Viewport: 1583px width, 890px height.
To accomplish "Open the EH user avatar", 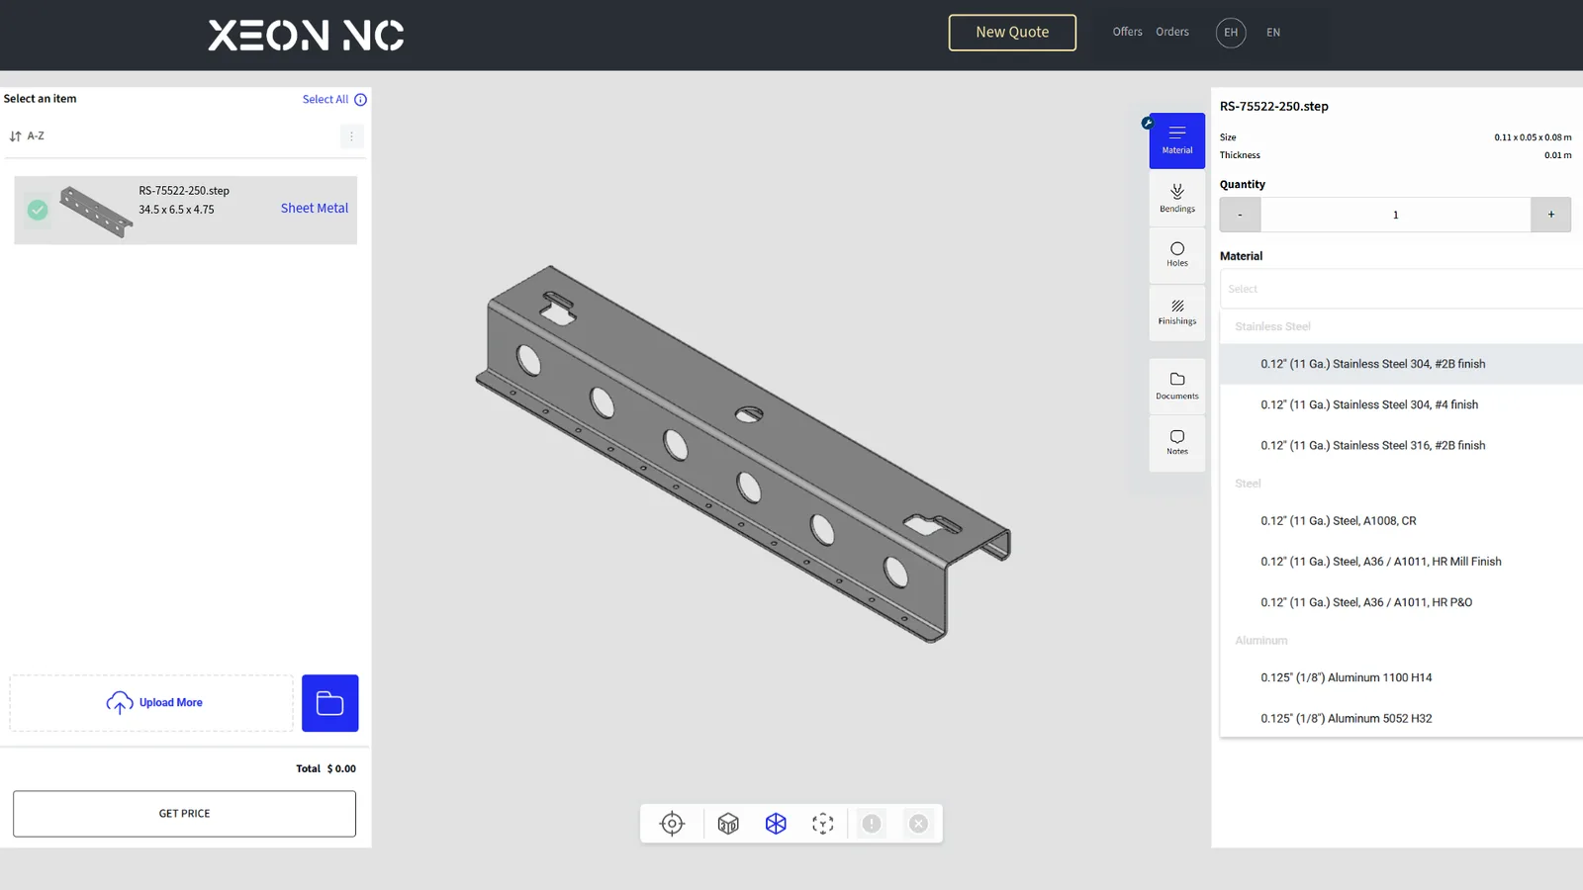I will 1231,33.
